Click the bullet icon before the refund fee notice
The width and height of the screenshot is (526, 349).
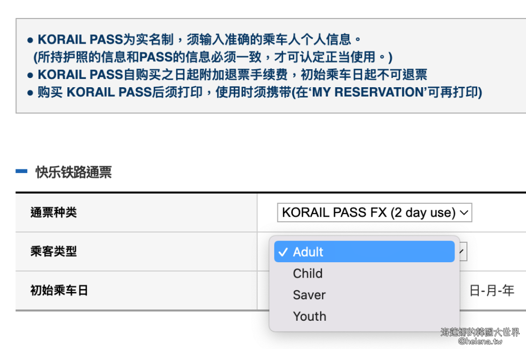(x=30, y=75)
